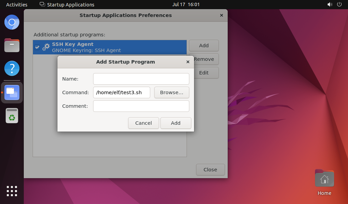Image resolution: width=348 pixels, height=204 pixels.
Task: Focus the Name input field
Action: 141,79
